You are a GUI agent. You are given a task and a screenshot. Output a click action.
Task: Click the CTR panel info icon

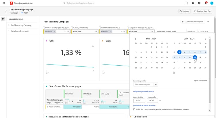click(x=93, y=46)
